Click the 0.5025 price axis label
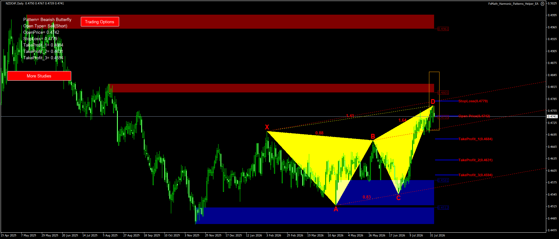This screenshot has width=559, height=239. pyautogui.click(x=553, y=3)
